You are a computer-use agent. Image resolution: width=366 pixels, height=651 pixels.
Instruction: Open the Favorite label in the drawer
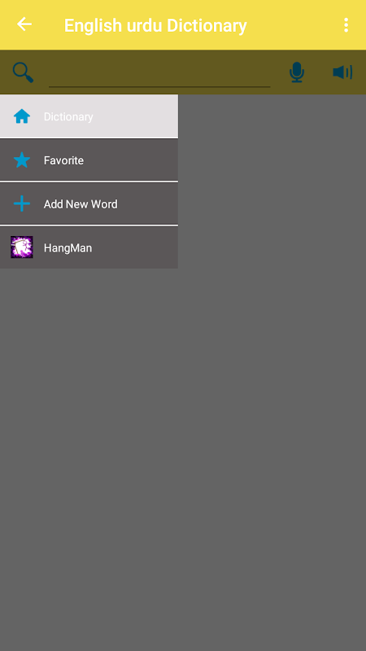63,160
